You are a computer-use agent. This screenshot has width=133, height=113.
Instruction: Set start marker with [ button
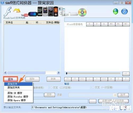pos(119,79)
